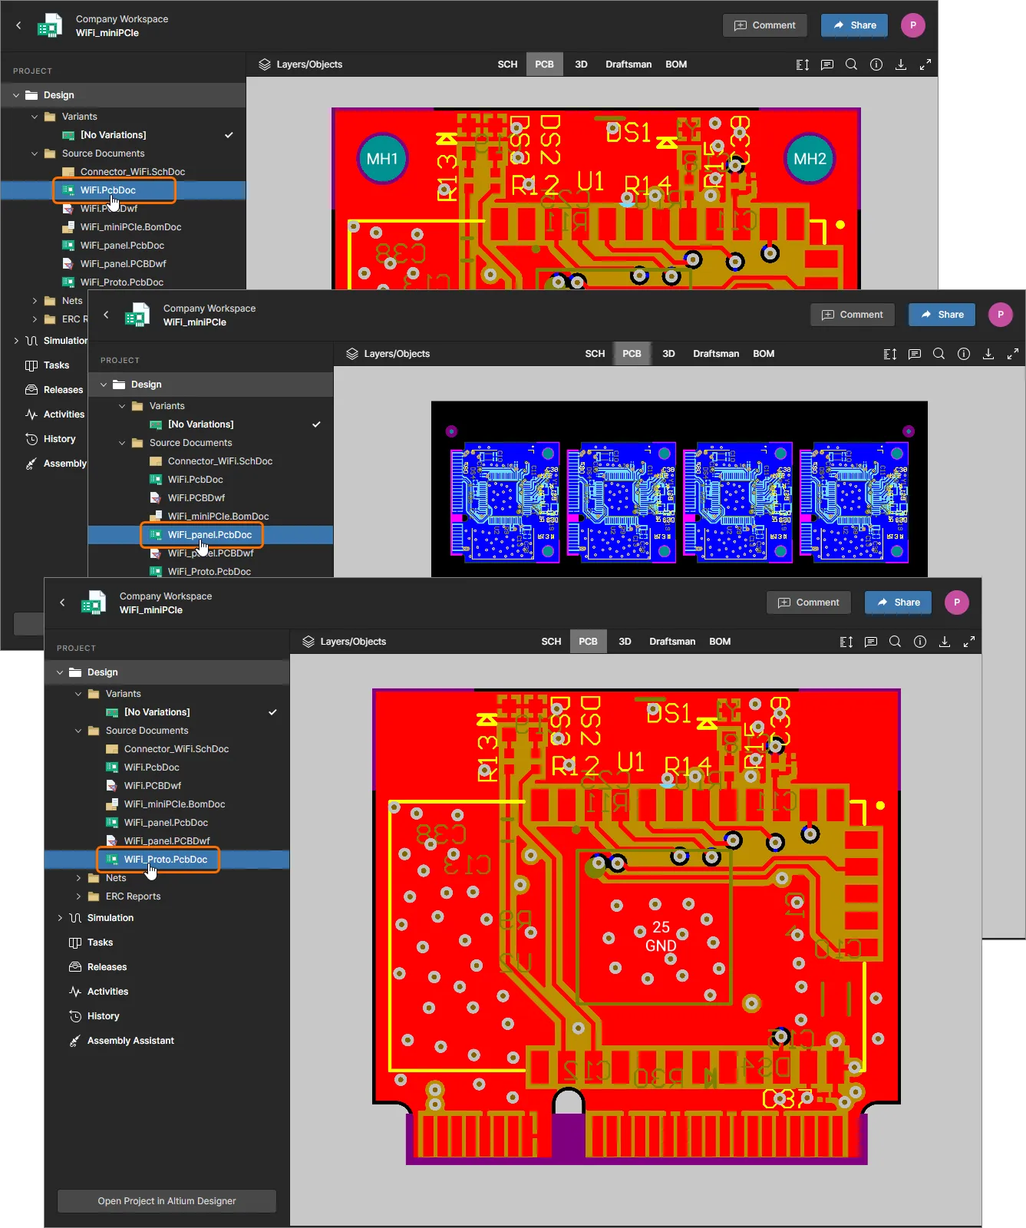The width and height of the screenshot is (1026, 1228).
Task: Click Open Project in Altium Designer button
Action: click(167, 1201)
